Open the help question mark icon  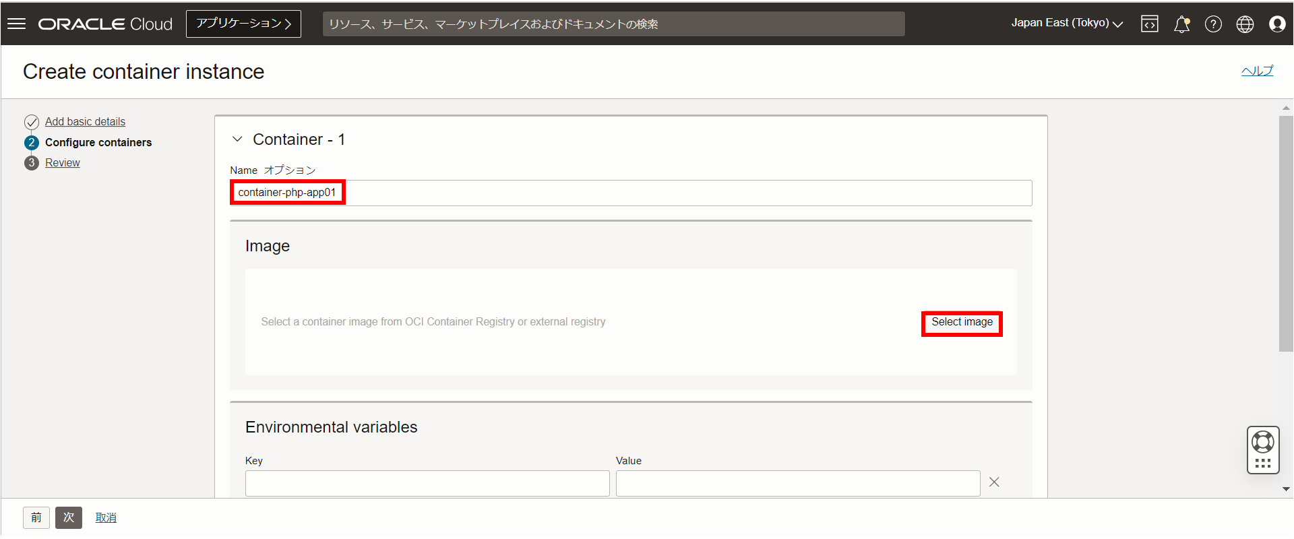(1213, 24)
